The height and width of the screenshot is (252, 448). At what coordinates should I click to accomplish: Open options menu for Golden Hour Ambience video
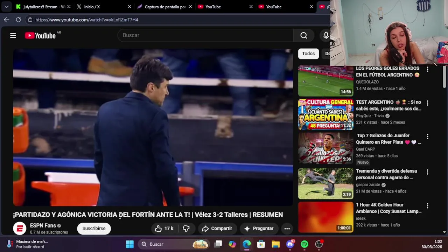coord(427,206)
